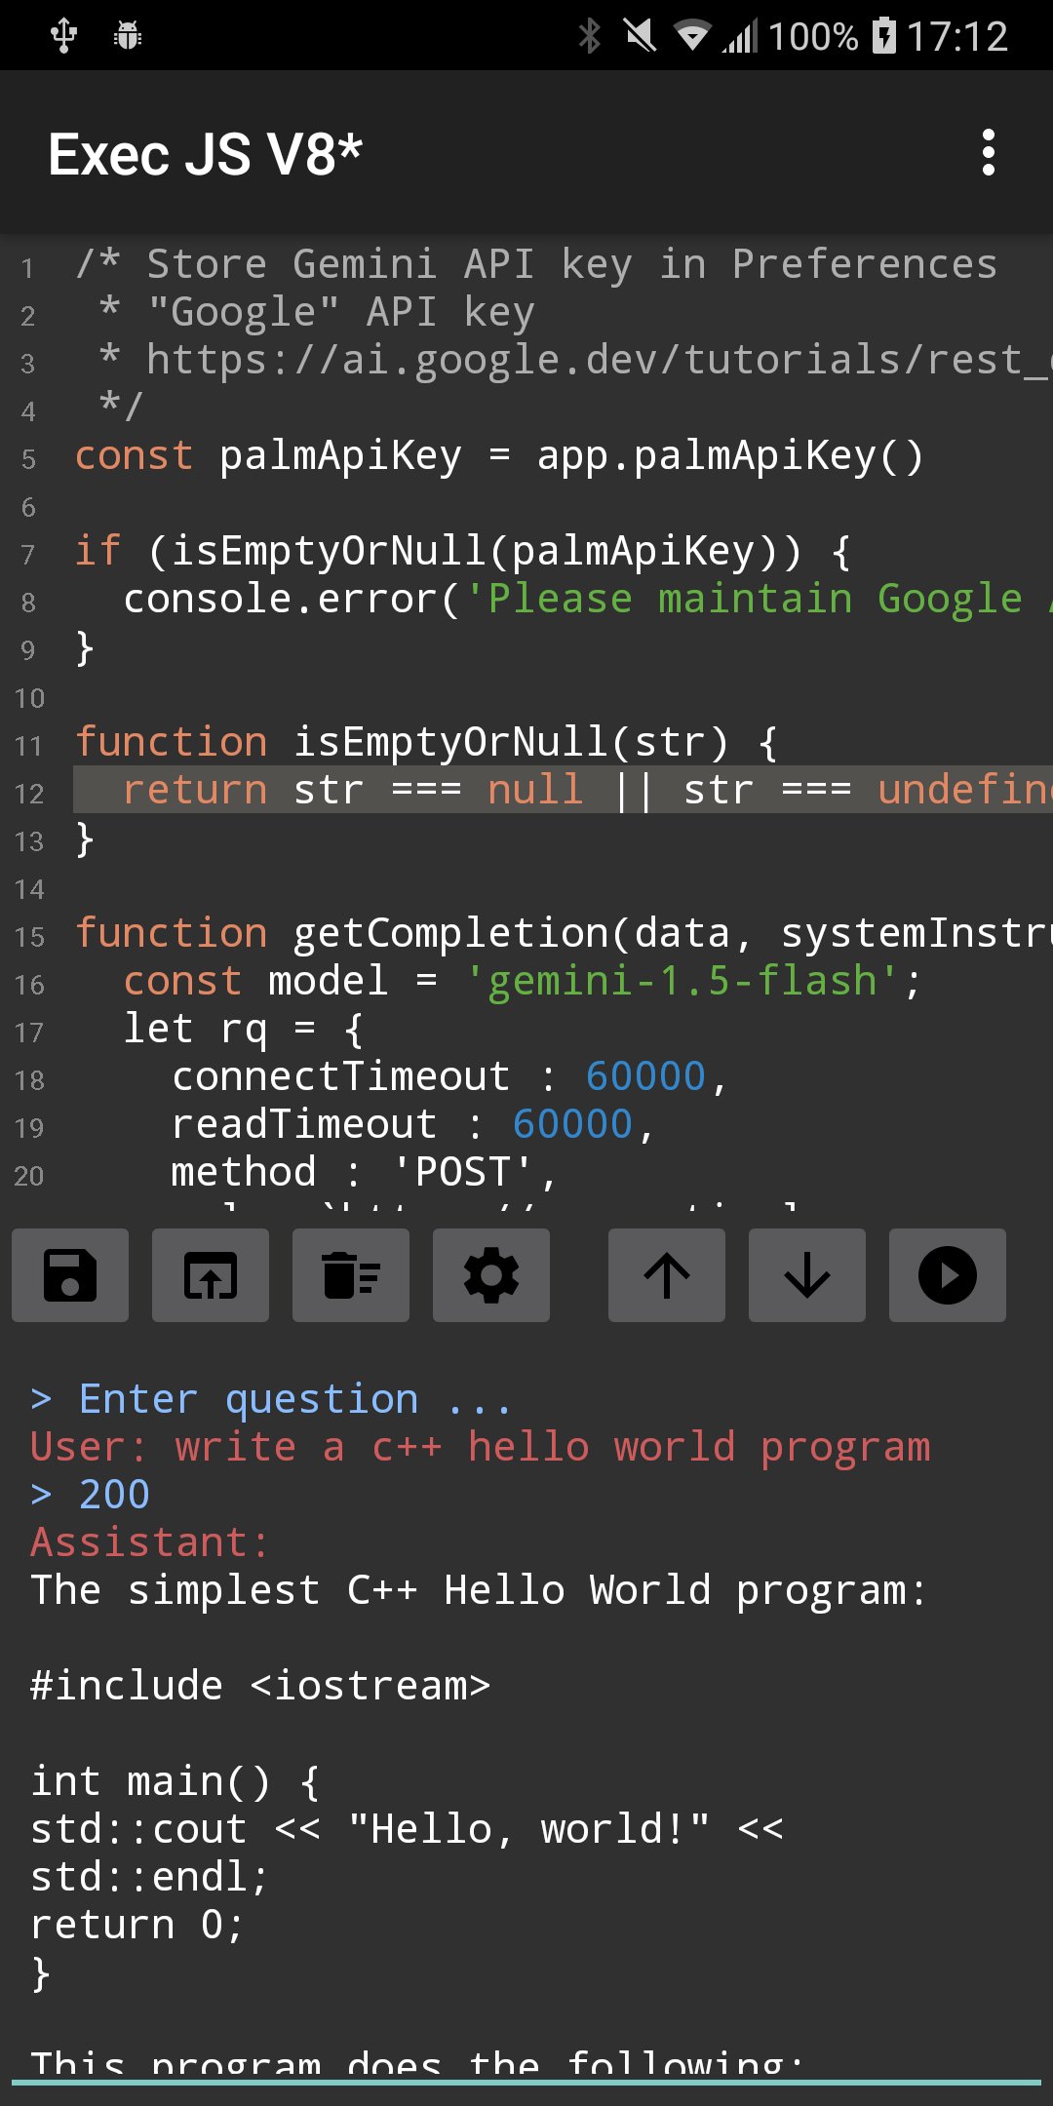Open the three-dot overflow menu
Viewport: 1053px width, 2106px height.
point(988,153)
